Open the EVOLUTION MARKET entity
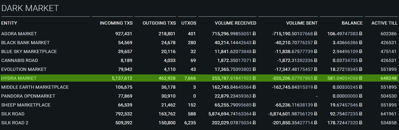This screenshot has height=130, width=399. tap(24, 69)
